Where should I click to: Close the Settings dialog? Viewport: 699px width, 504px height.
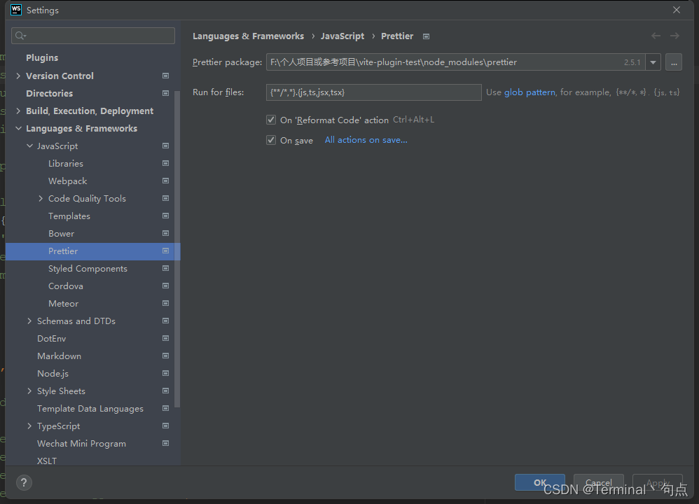677,10
